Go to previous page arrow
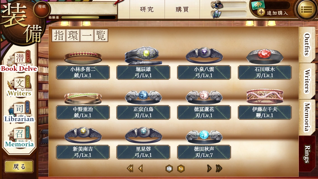Viewport: 318px width, 179px height. point(141,168)
